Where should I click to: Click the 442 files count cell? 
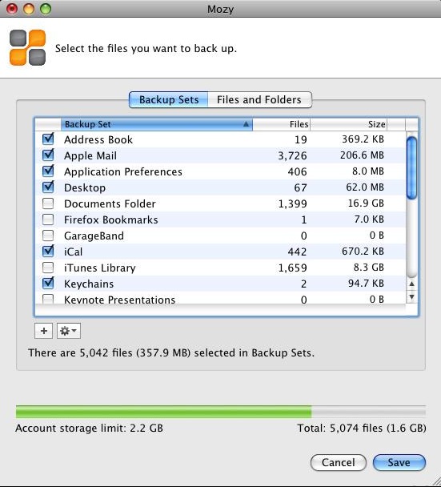coord(297,252)
